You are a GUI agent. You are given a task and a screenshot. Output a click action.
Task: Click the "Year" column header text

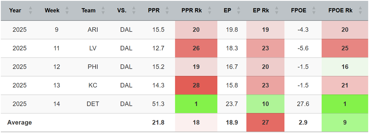(15, 11)
